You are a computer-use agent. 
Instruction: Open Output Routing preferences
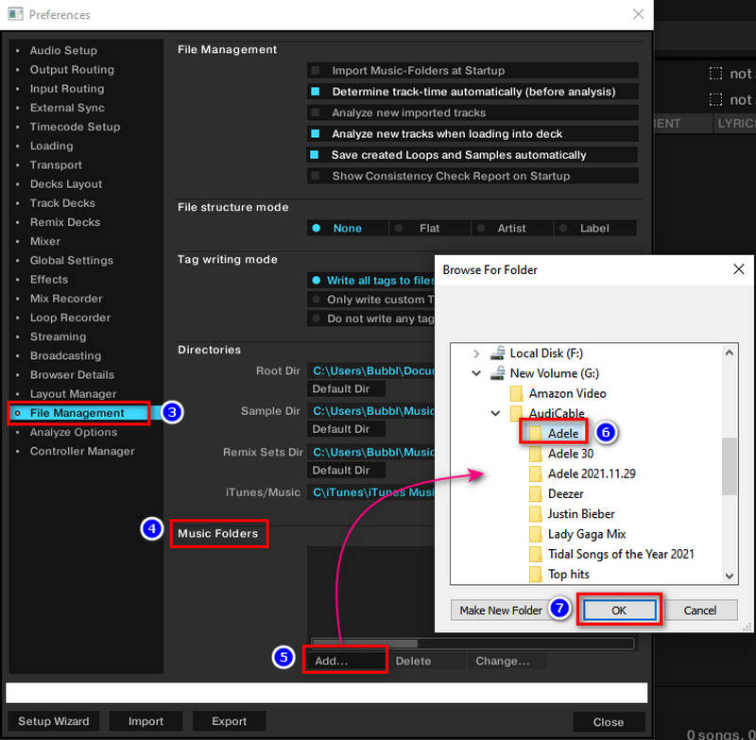[x=73, y=69]
